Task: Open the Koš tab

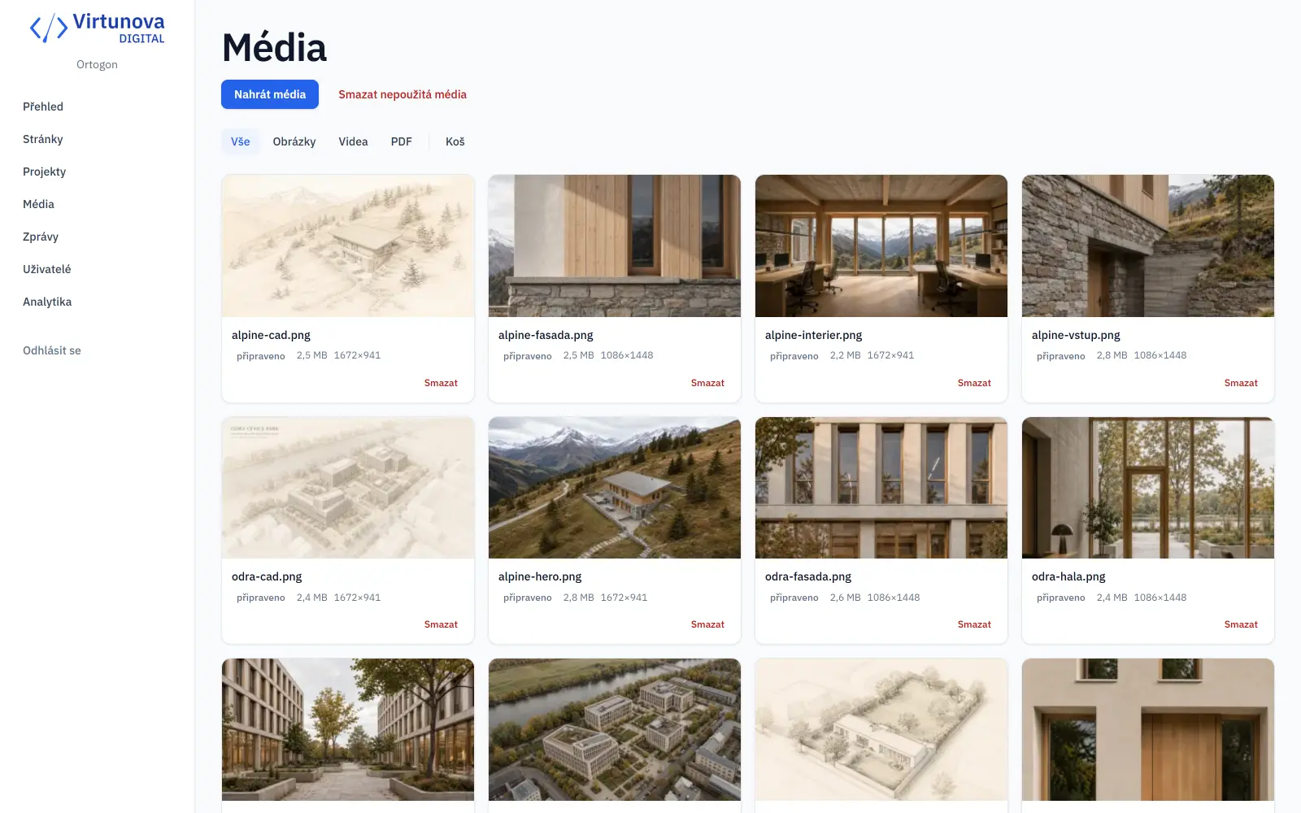Action: coord(455,141)
